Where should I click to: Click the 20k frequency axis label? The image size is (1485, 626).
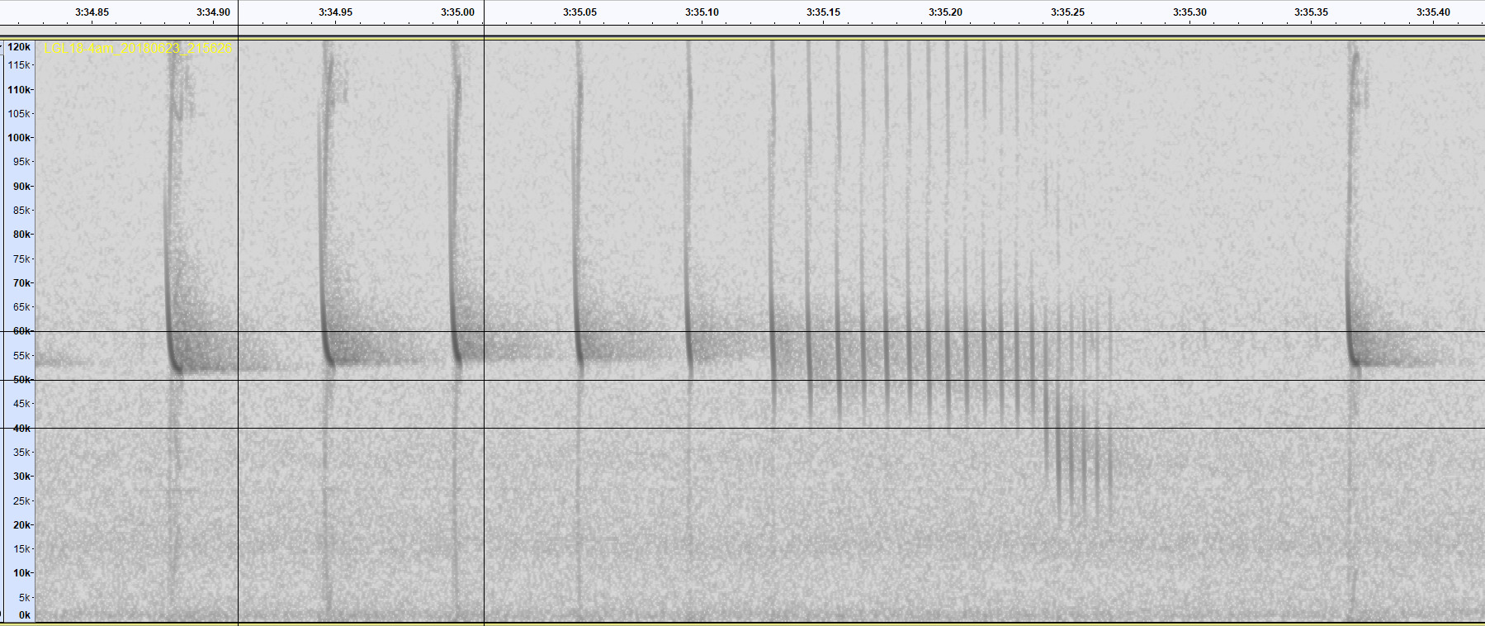tap(21, 525)
